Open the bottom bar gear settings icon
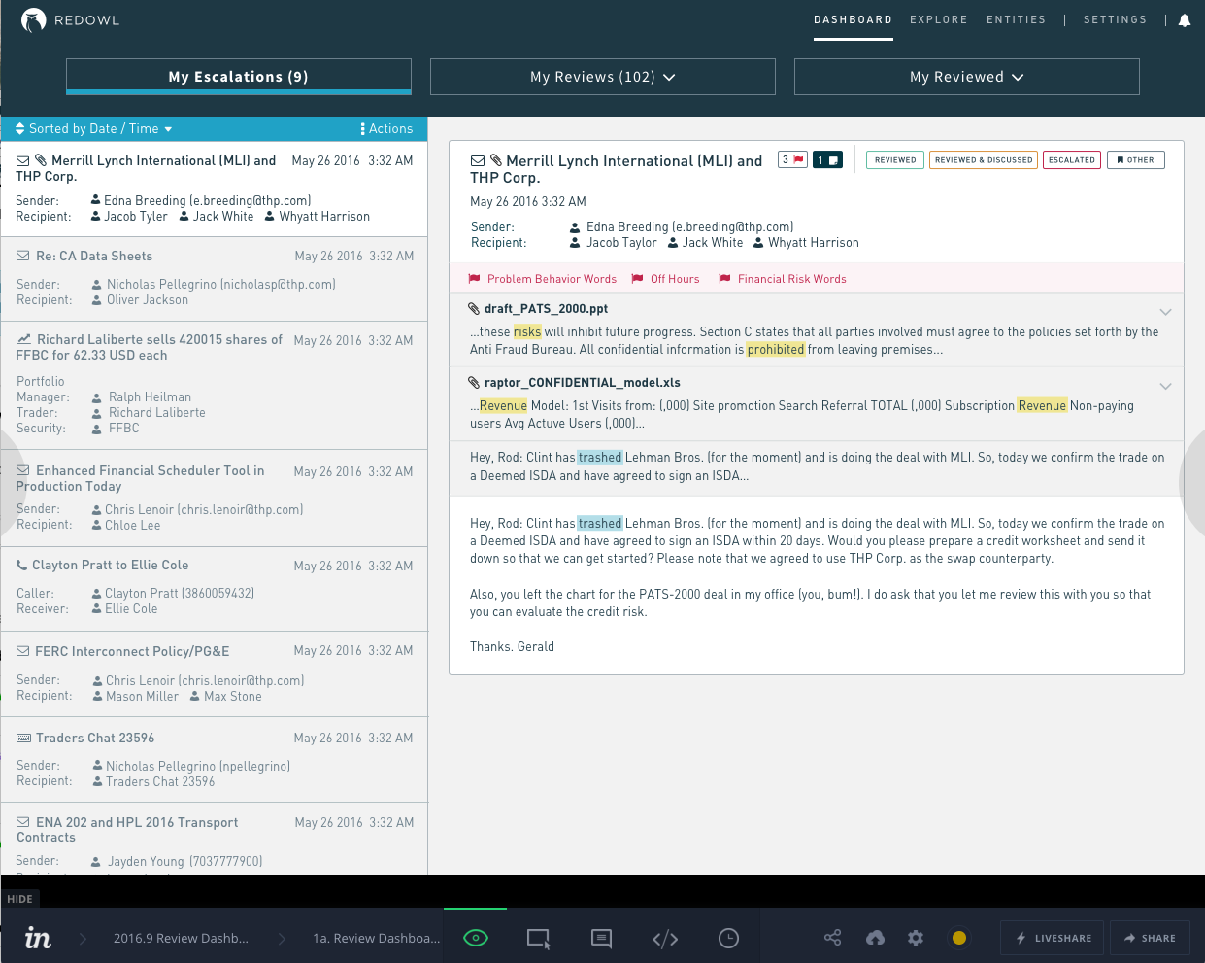The image size is (1205, 963). (x=916, y=938)
